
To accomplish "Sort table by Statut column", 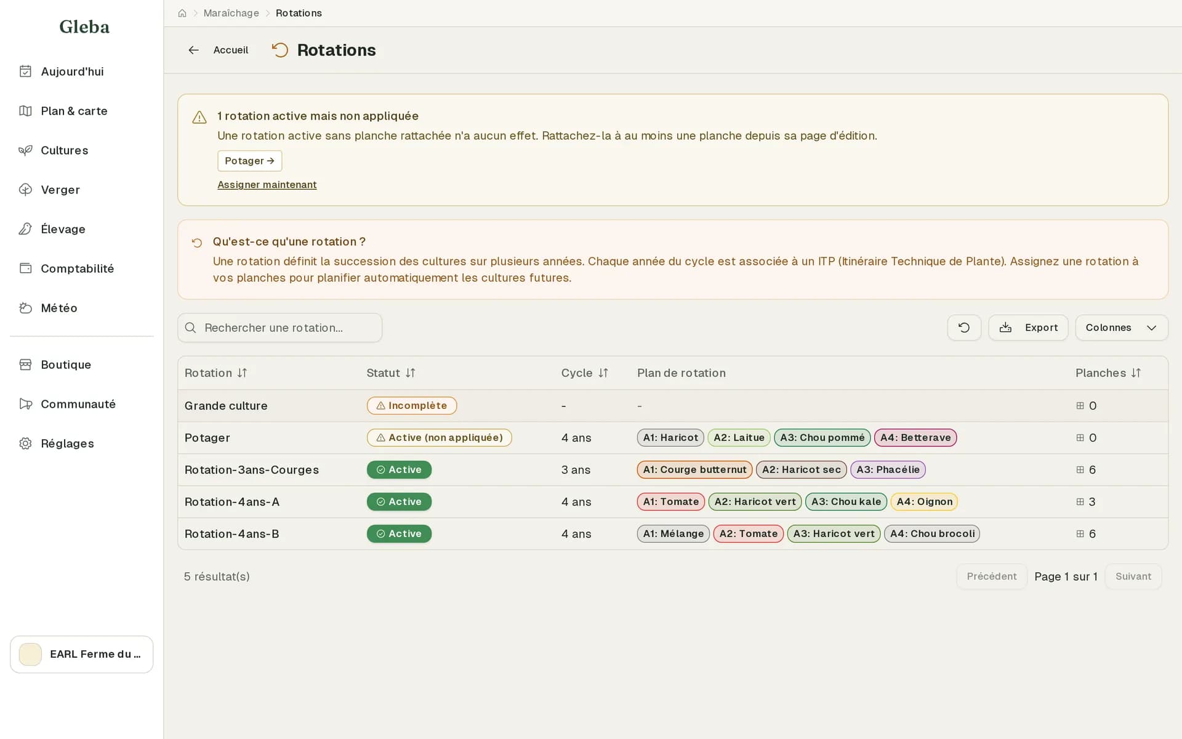I will pos(391,373).
